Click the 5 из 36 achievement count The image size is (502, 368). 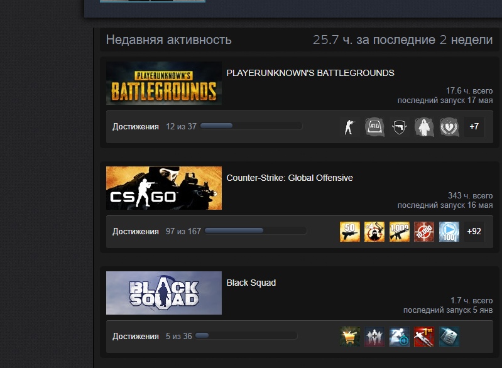click(178, 337)
